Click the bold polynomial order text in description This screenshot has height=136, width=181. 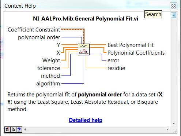click(x=100, y=95)
